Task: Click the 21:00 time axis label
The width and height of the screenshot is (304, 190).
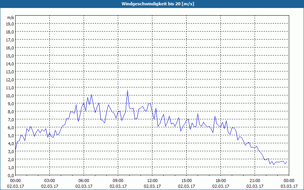Action: point(255,181)
